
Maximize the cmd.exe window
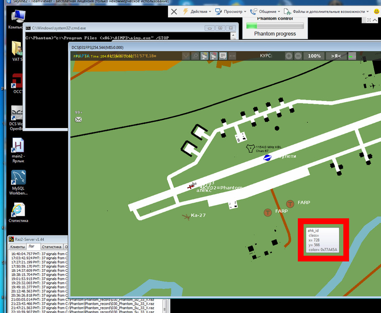click(x=220, y=28)
